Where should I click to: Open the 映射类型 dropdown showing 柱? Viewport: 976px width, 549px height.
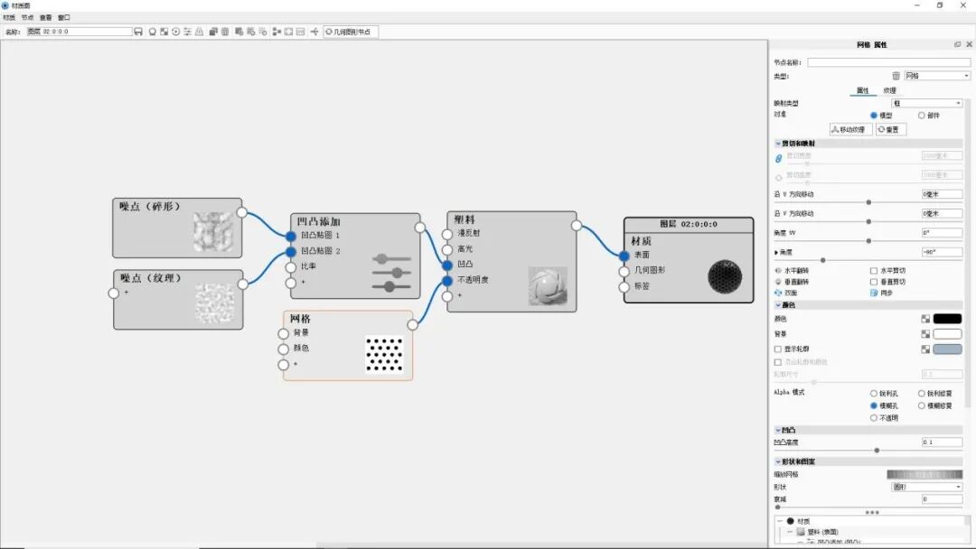pos(928,104)
